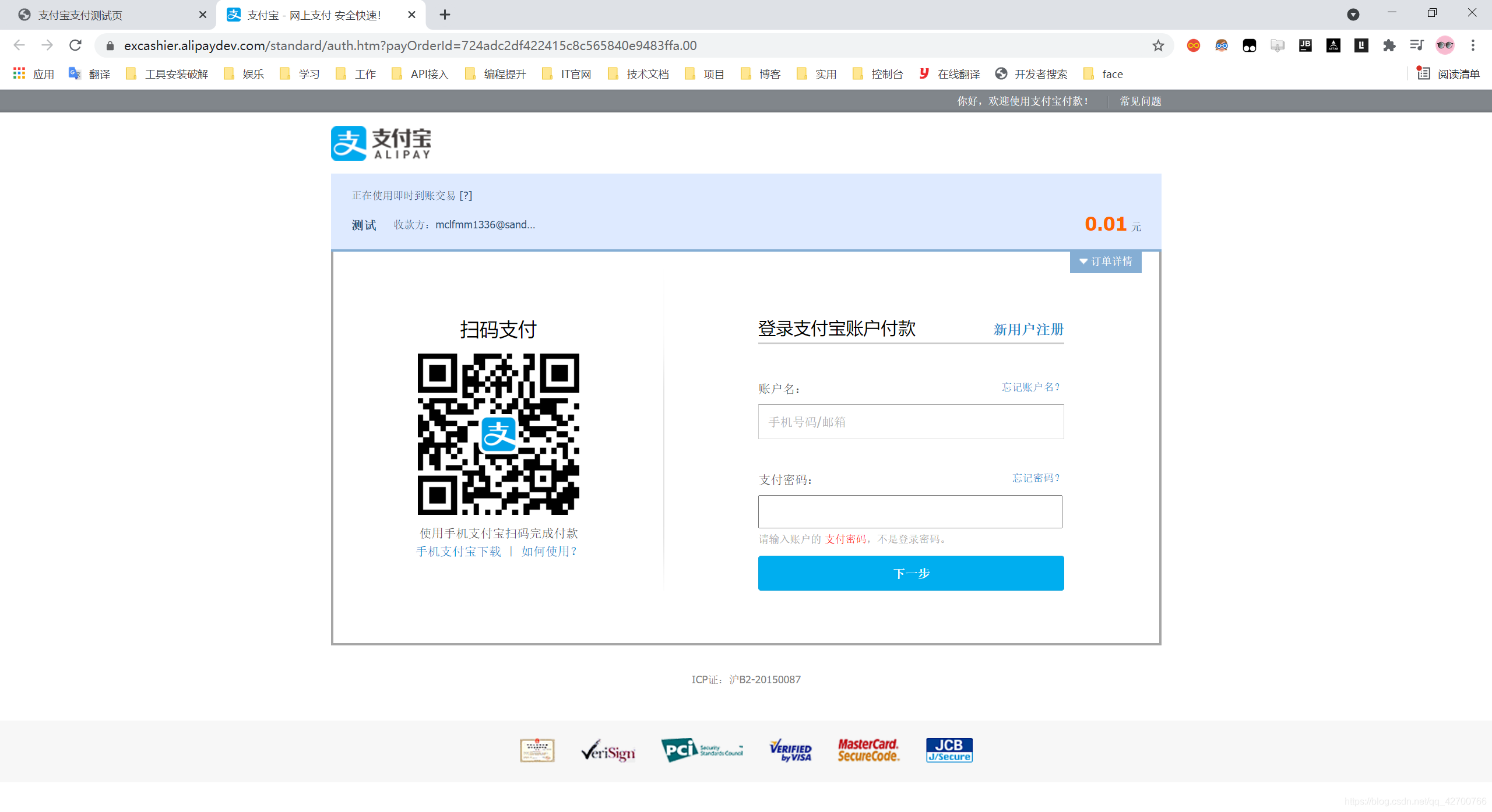Open the 应用 apps grid shortcut
The height and width of the screenshot is (812, 1492).
34,74
